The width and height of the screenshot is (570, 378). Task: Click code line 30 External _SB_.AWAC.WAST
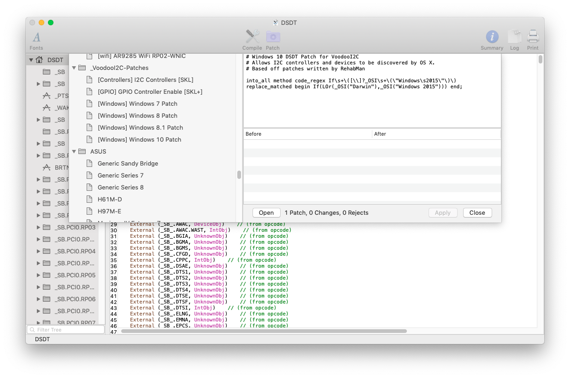211,230
